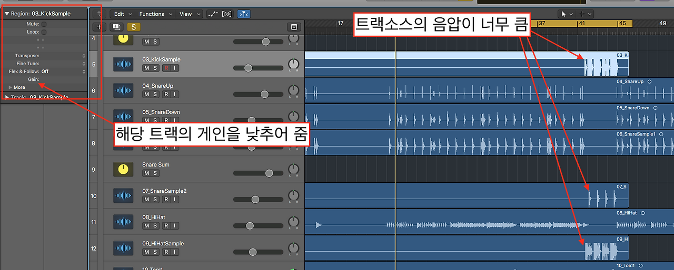This screenshot has height=270, width=674.
Task: Expand the Track 03_KickSample inspector section
Action: pyautogui.click(x=7, y=97)
